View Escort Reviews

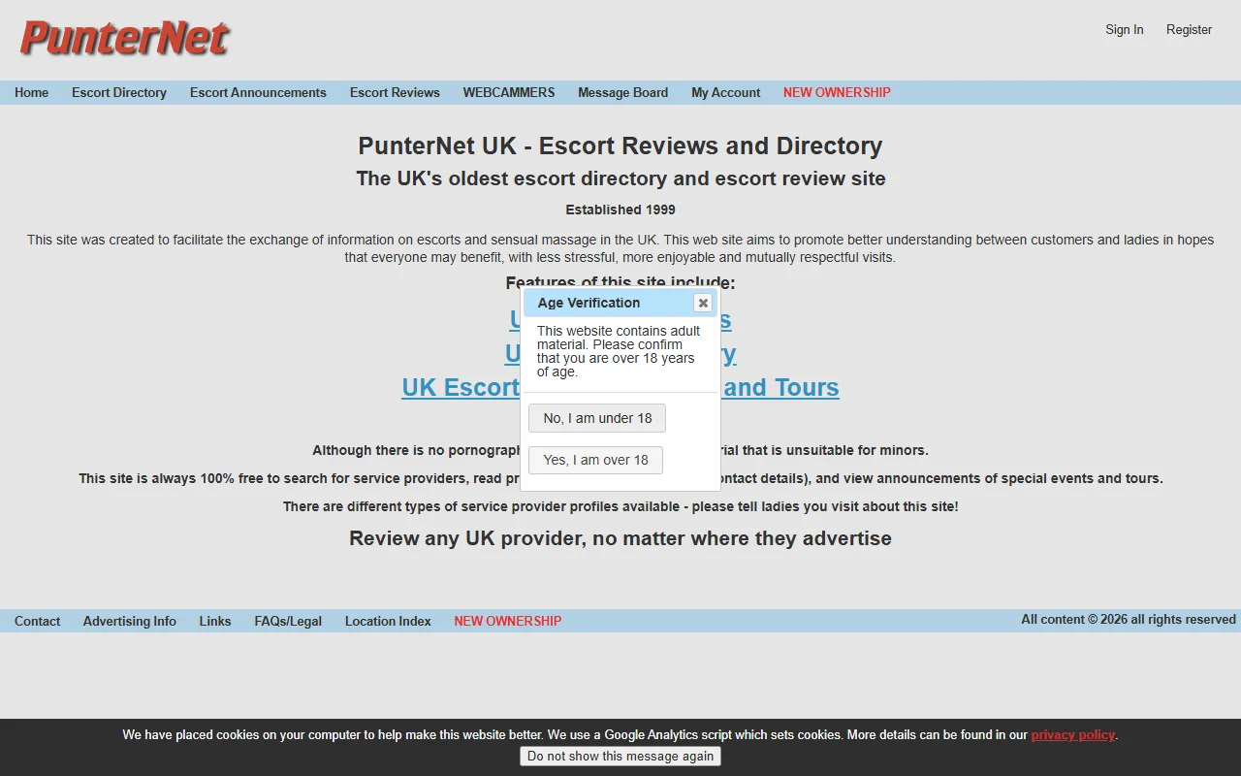coord(395,92)
